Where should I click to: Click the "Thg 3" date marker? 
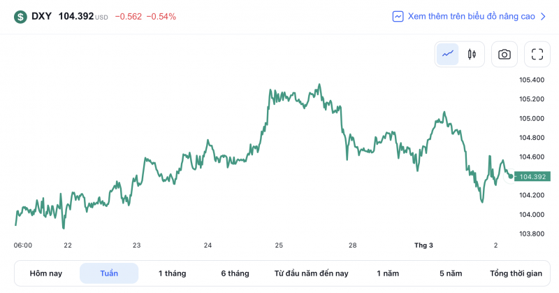click(x=423, y=245)
